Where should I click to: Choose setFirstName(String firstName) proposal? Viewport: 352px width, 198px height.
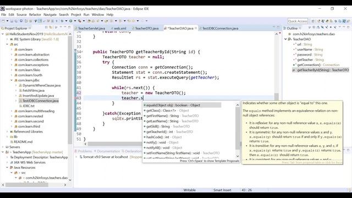[182, 153]
